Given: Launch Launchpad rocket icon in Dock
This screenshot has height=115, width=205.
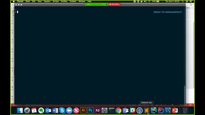Looking at the screenshot, I should coord(27,111).
